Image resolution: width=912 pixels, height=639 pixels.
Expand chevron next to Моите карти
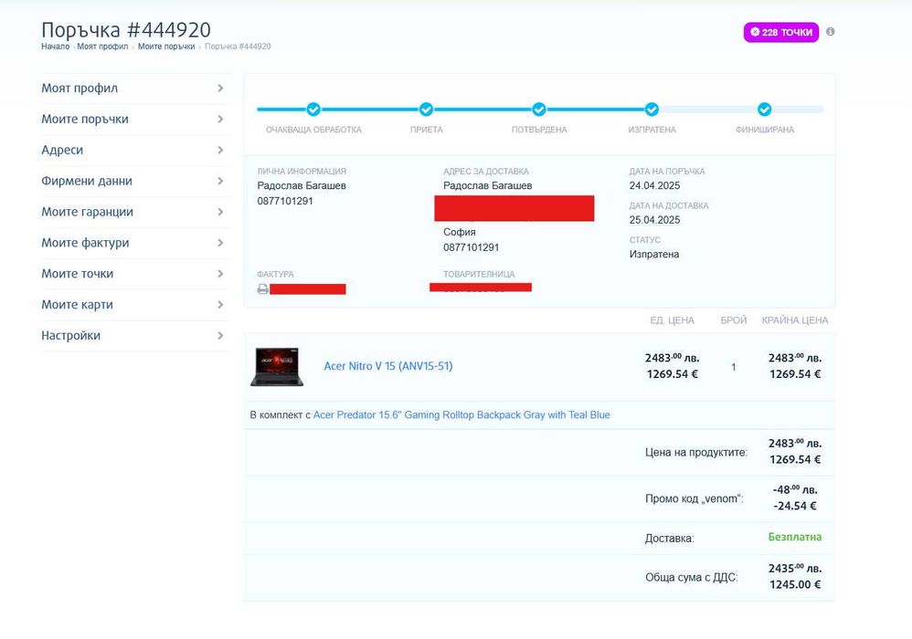(220, 304)
